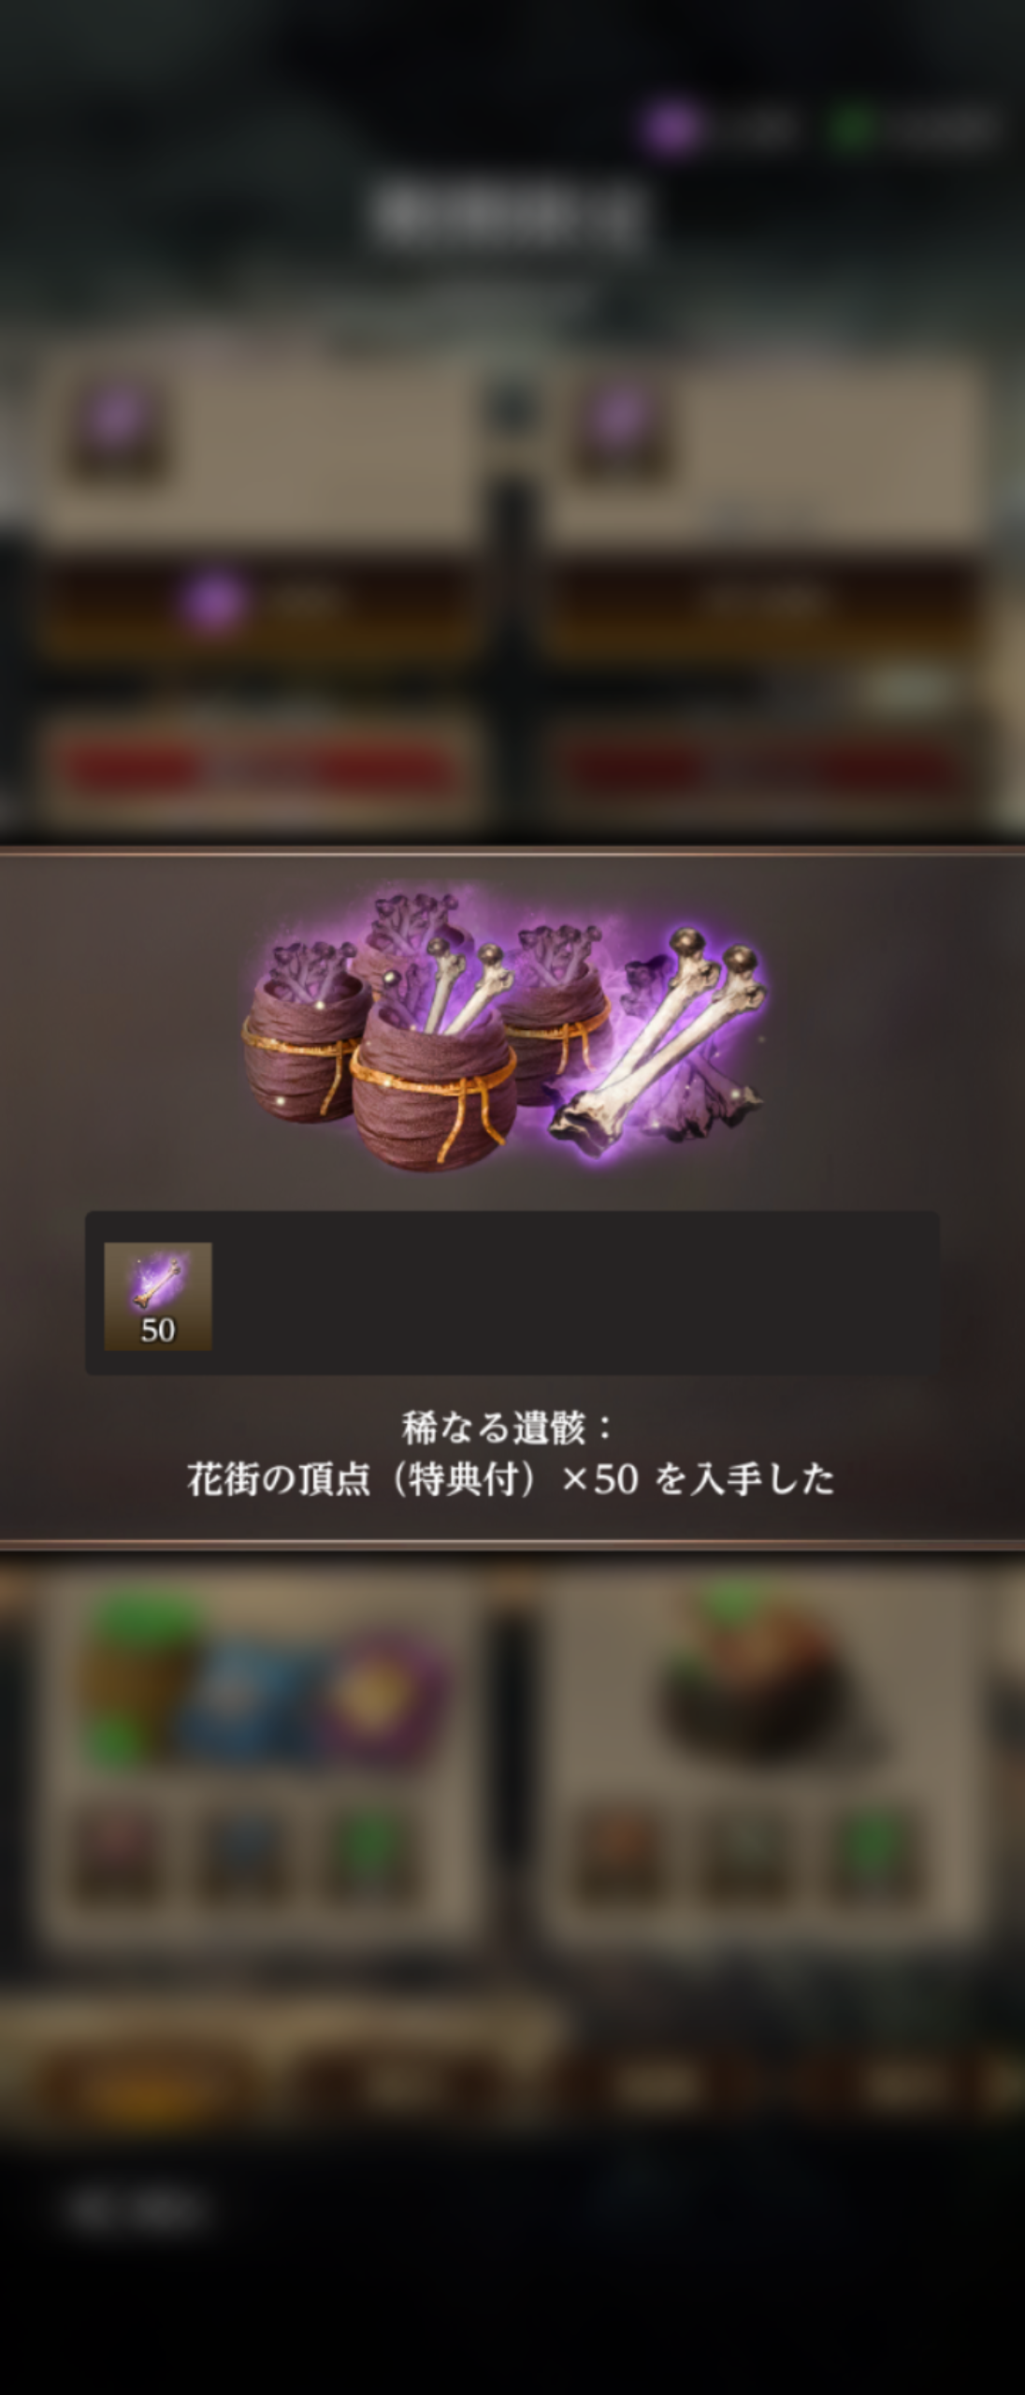Tap the blurred shop title heading at top
Image resolution: width=1025 pixels, height=2395 pixels.
[510, 215]
